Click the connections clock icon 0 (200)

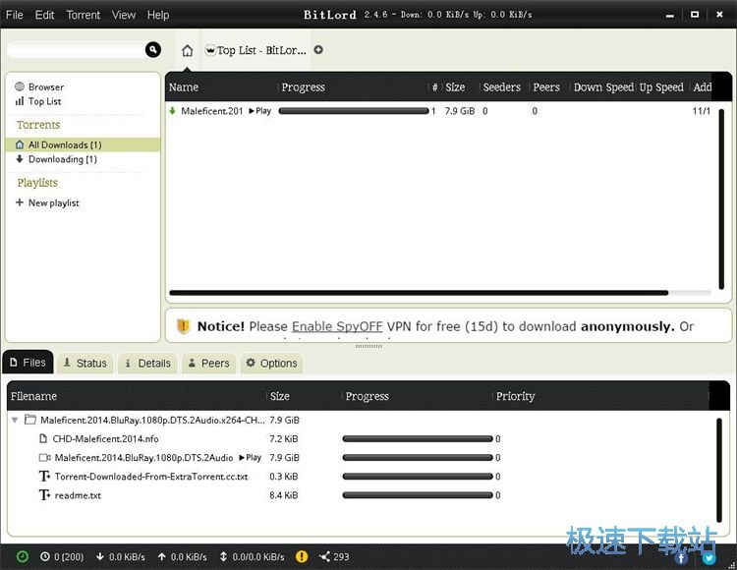click(x=45, y=556)
